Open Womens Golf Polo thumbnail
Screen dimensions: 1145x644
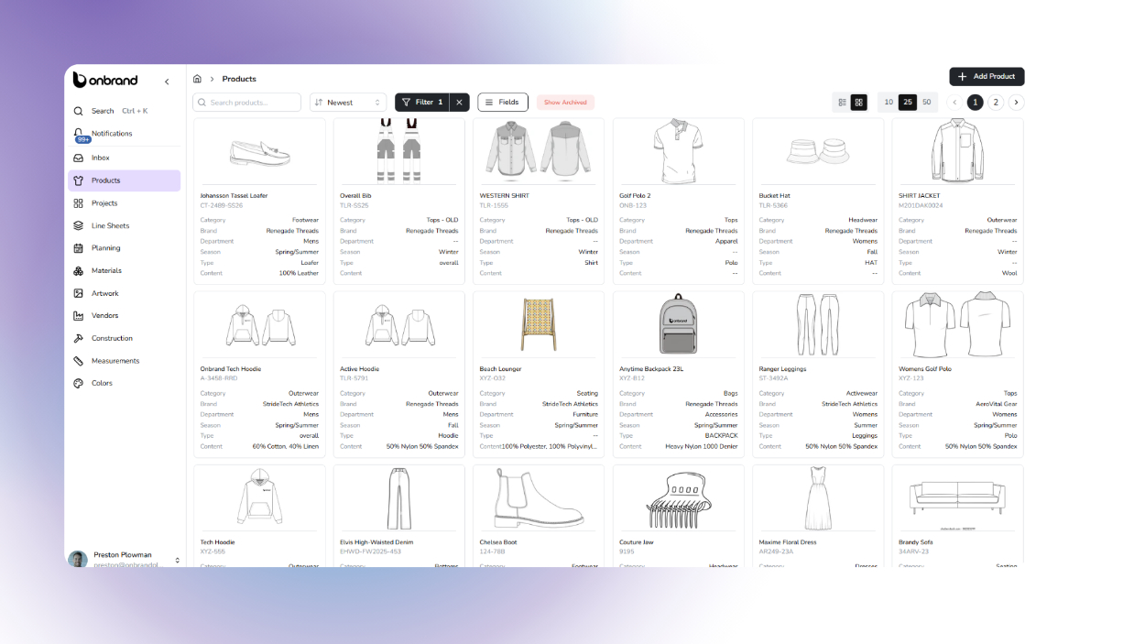[x=957, y=324]
